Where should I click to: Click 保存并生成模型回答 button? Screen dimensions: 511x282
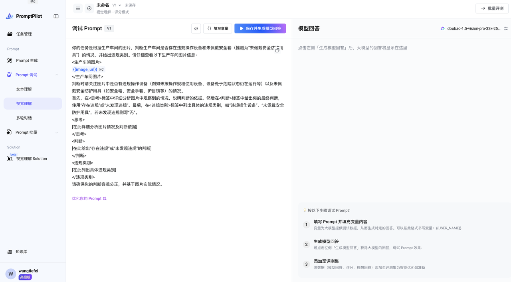click(x=260, y=28)
